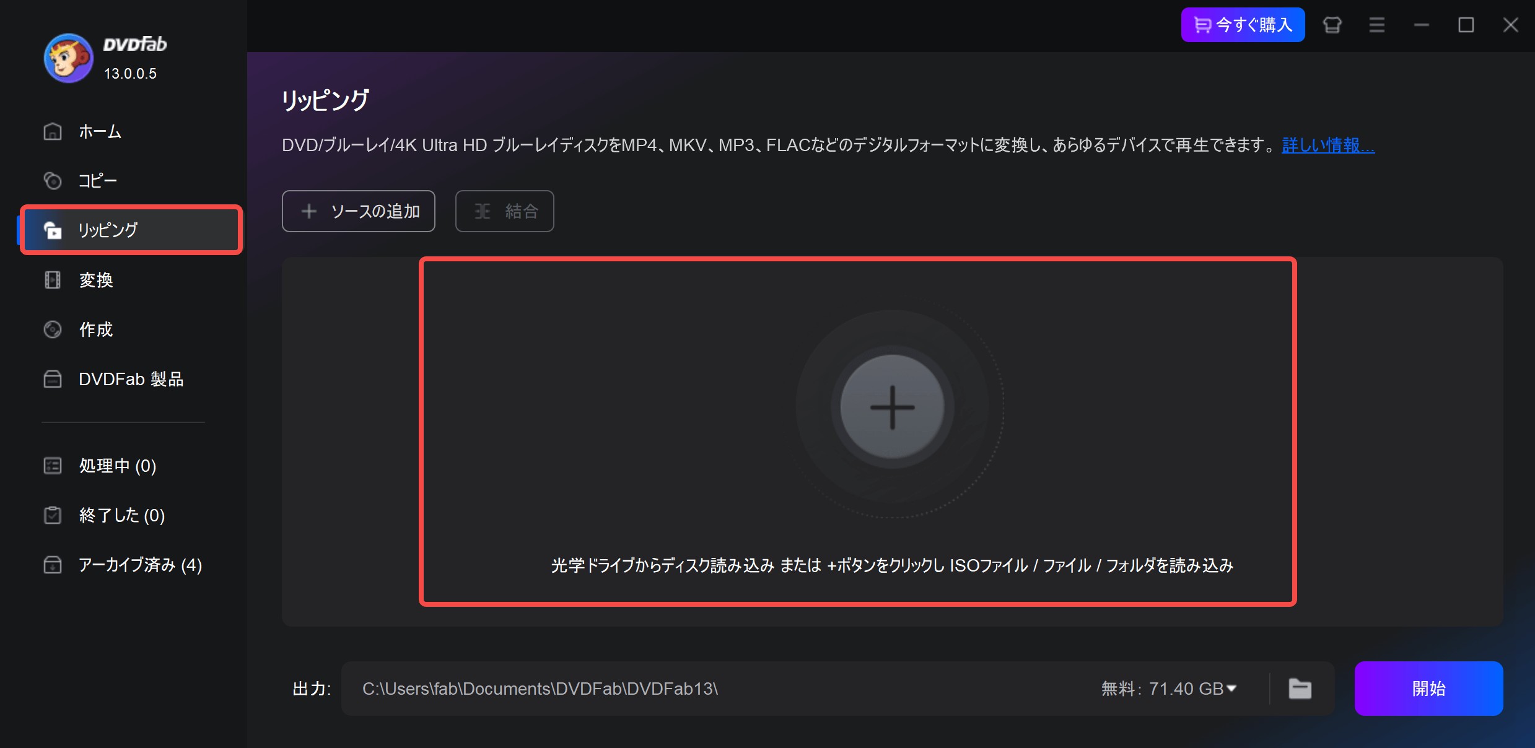Open the skin/theme shirt icon

(1332, 25)
